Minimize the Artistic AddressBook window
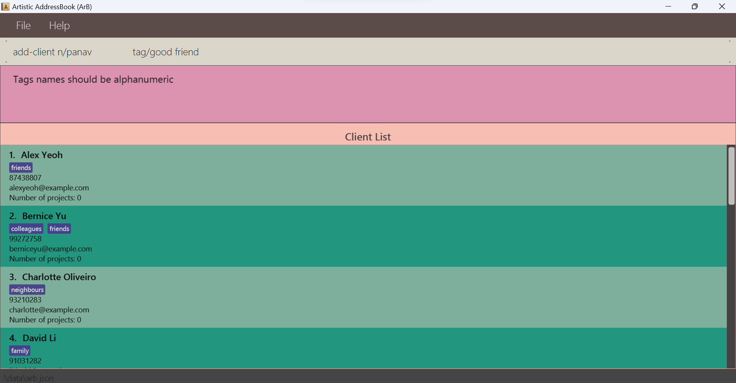This screenshot has height=383, width=736. coord(669,7)
